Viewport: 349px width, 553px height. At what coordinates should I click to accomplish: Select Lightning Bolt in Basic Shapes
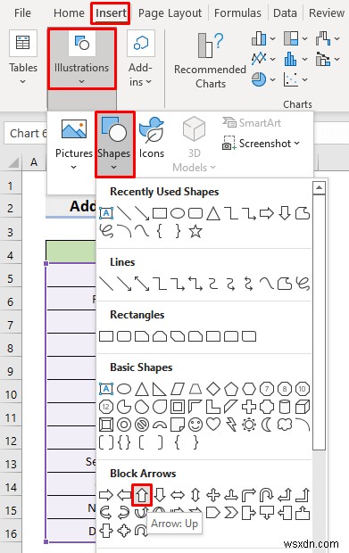231,425
